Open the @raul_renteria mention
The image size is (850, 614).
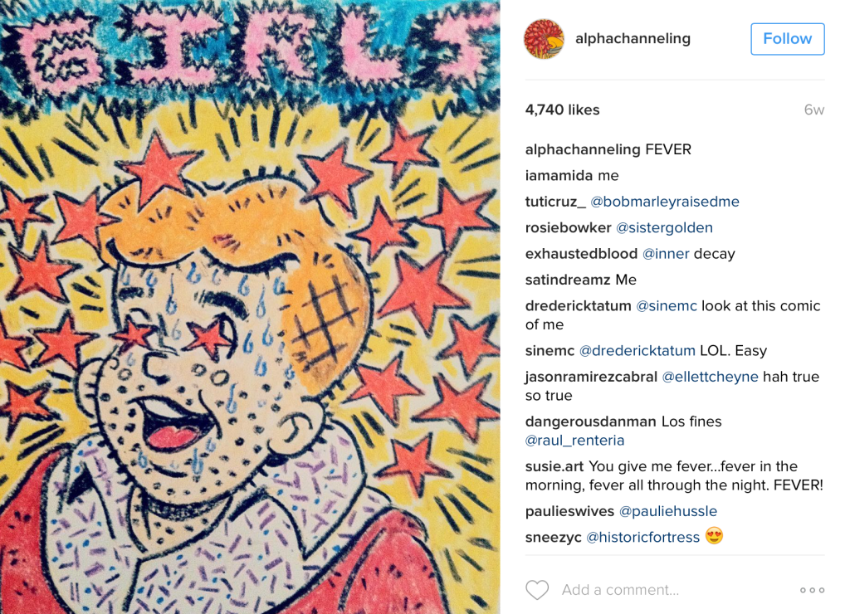[574, 441]
